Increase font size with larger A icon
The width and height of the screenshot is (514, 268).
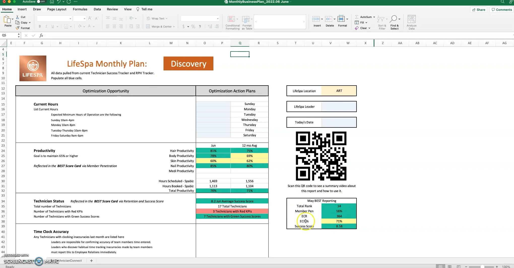coord(90,18)
